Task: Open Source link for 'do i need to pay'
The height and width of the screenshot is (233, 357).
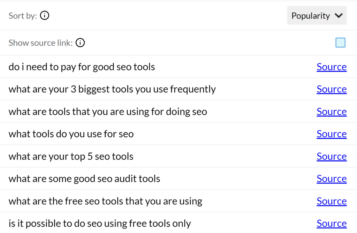Action: tap(332, 67)
